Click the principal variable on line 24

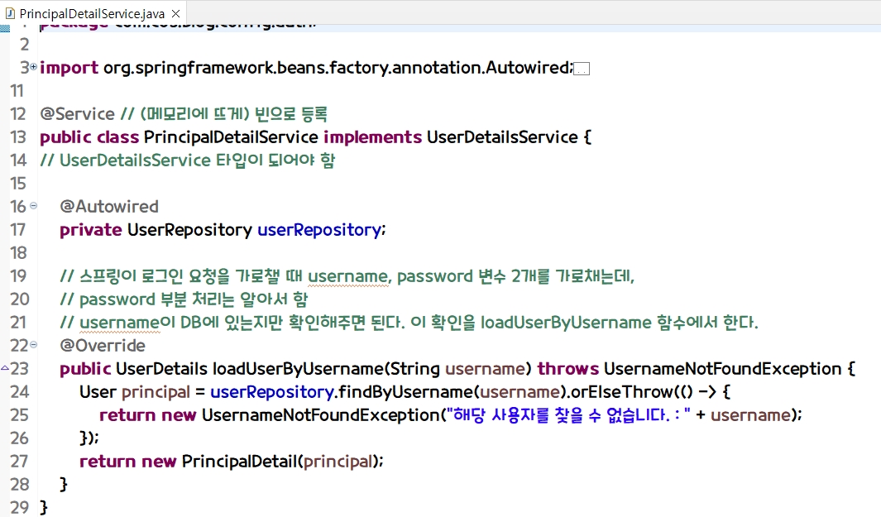point(156,392)
